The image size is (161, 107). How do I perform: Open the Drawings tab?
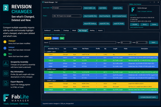(66, 30)
